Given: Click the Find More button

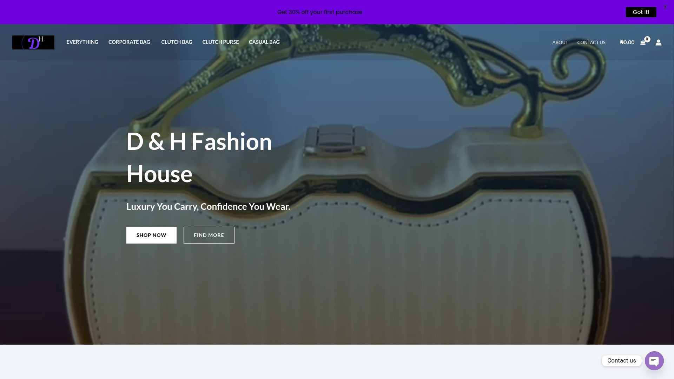Looking at the screenshot, I should 209,235.
